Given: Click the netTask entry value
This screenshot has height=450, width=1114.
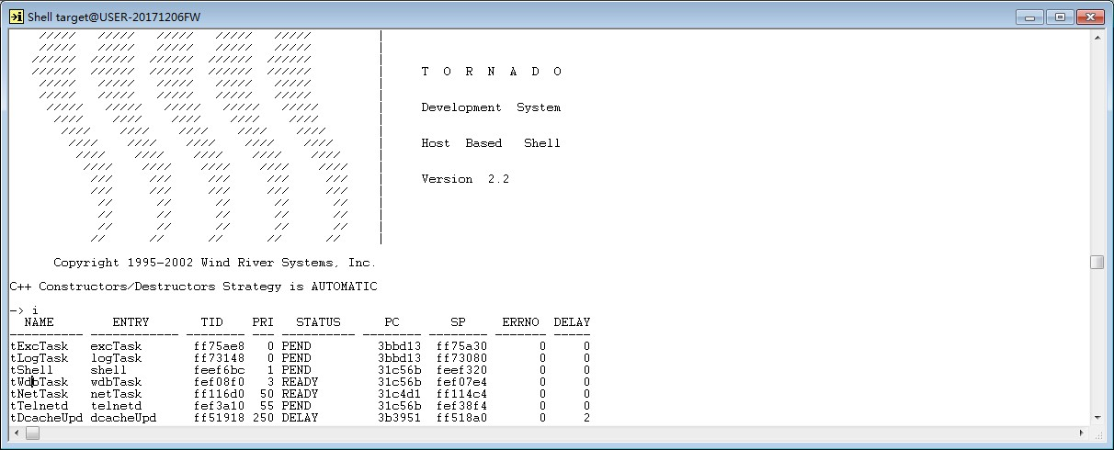Looking at the screenshot, I should click(116, 394).
